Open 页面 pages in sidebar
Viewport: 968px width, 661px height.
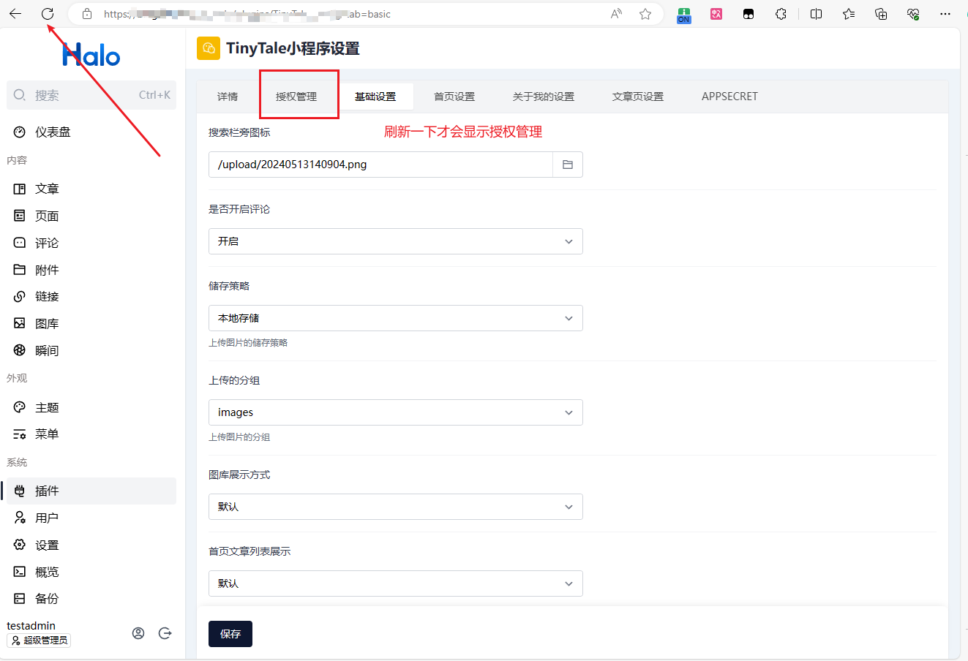click(91, 216)
